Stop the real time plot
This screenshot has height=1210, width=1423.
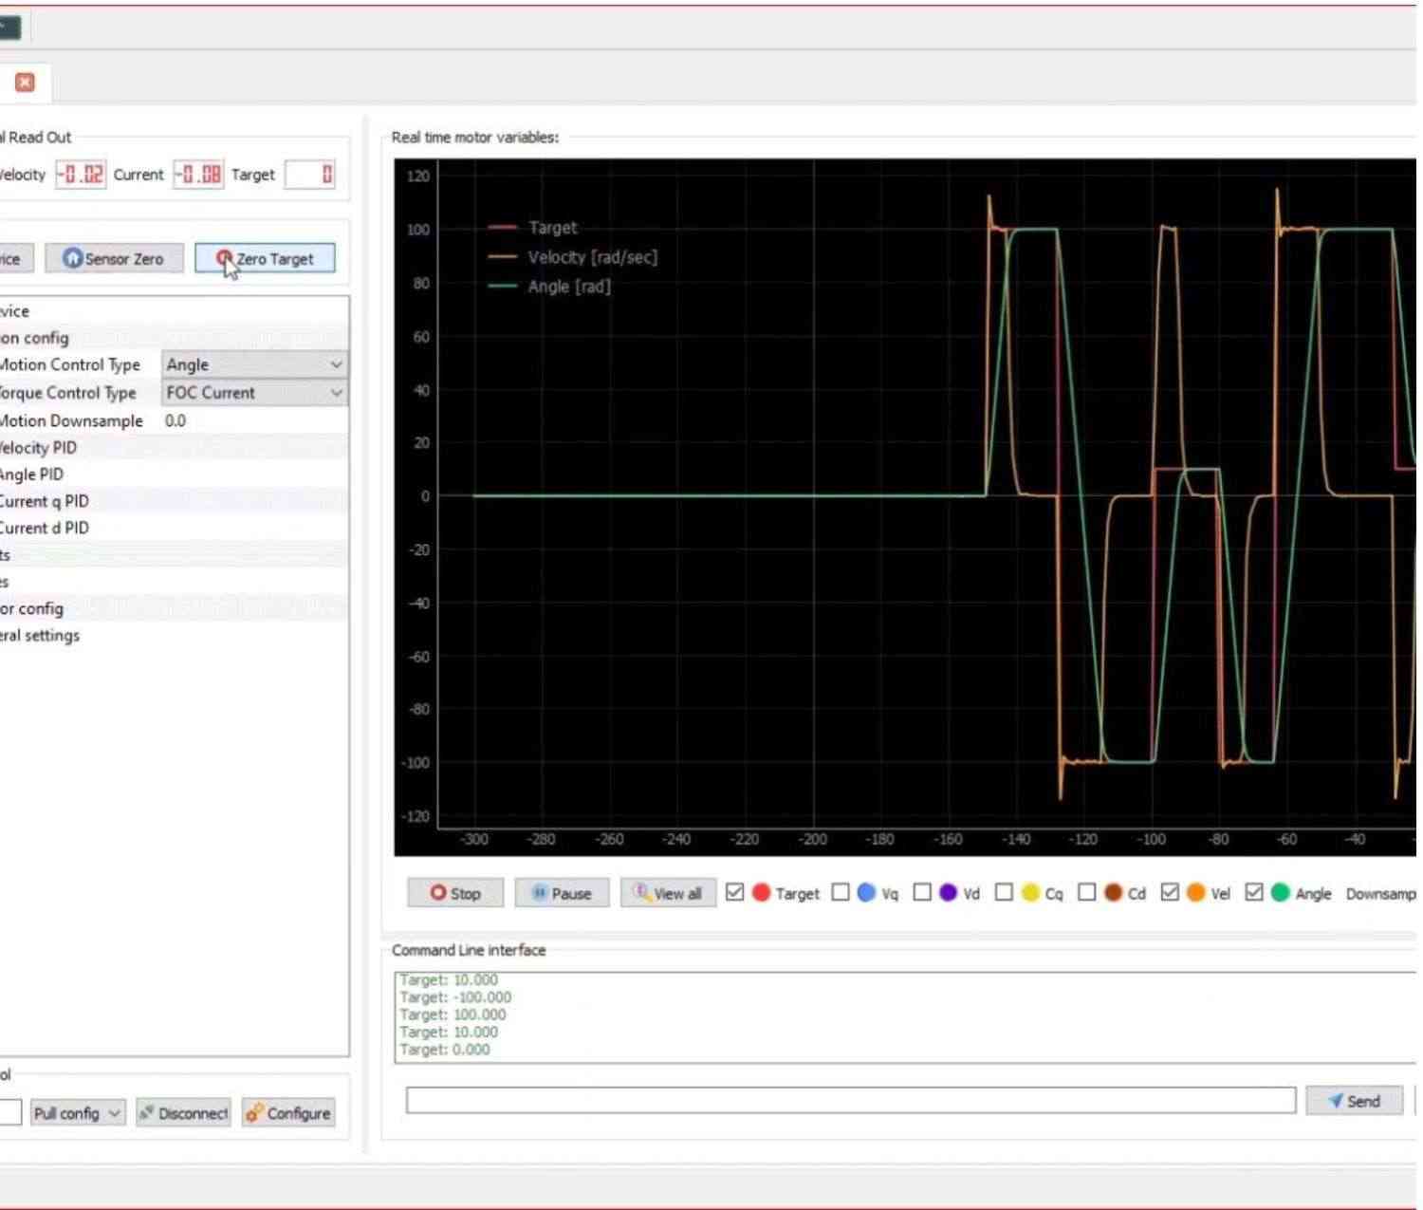click(455, 893)
